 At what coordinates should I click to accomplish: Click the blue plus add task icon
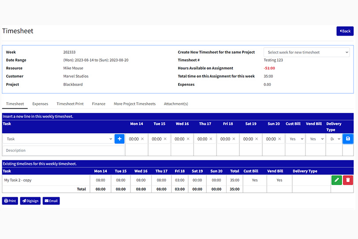coord(119,139)
